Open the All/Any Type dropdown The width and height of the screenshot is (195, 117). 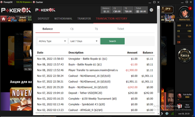tap(52, 41)
